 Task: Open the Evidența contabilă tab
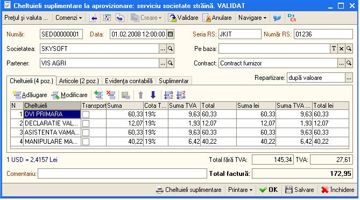click(129, 81)
